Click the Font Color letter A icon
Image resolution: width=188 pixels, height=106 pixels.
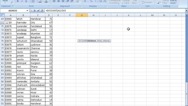[46, 1]
